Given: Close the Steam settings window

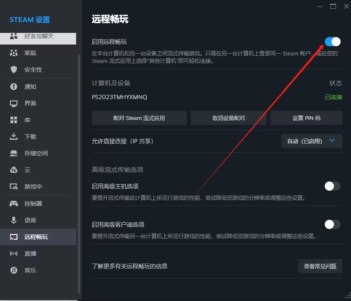Looking at the screenshot, I should pos(346,6).
